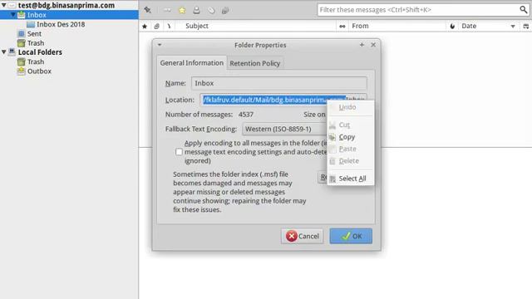532x299 pixels.
Task: Select the Inbox Des 2018 folder
Action: [61, 24]
